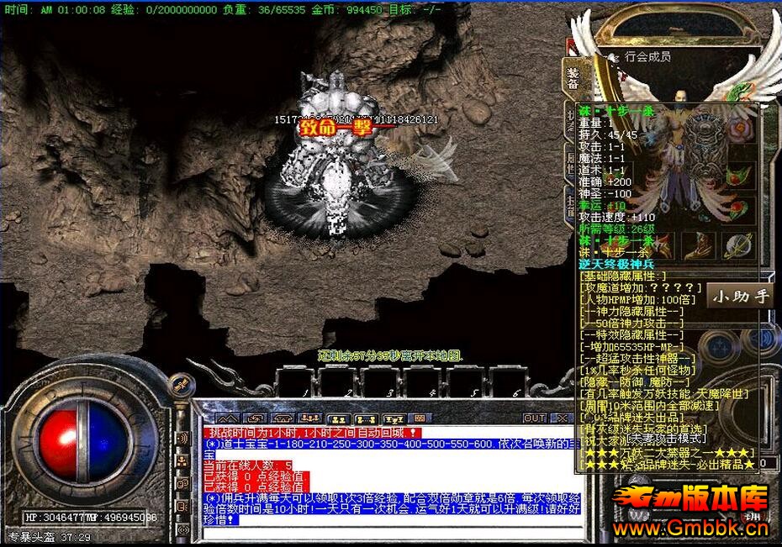
Task: Click the 所需等级:26级 tooltip line
Action: [616, 229]
